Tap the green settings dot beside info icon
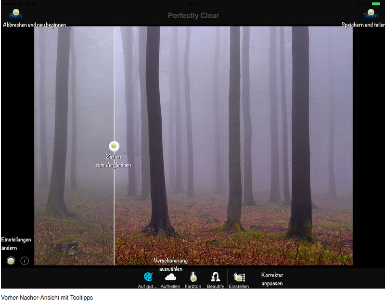Image resolution: width=385 pixels, height=303 pixels. 11,261
